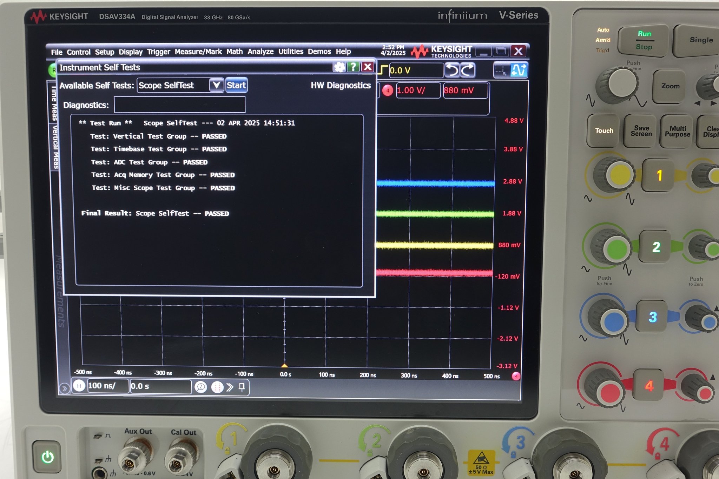
Task: Open the Utilities menu
Action: (x=291, y=52)
